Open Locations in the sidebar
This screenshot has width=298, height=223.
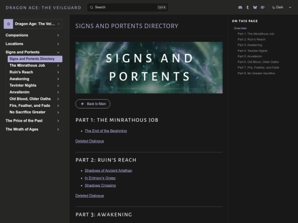[x=14, y=44]
